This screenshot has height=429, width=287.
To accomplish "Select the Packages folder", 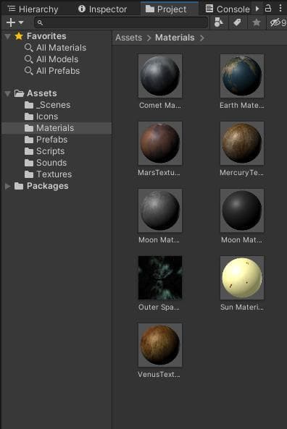I will point(47,187).
